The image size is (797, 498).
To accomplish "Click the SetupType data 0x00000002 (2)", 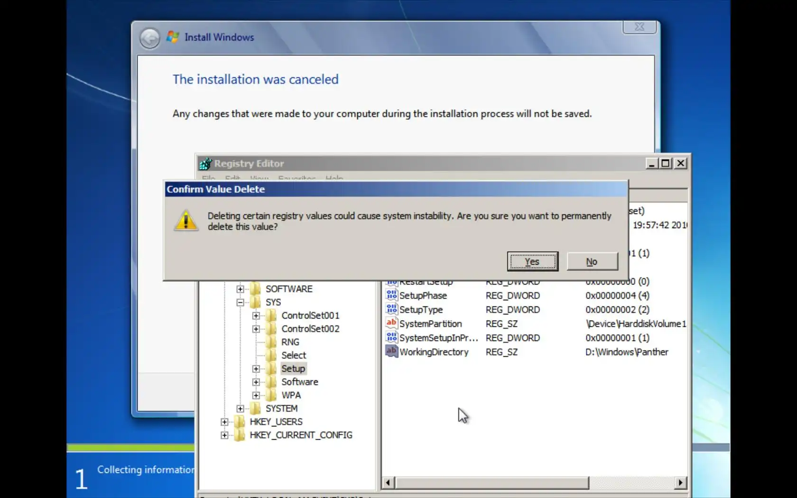I will point(617,310).
